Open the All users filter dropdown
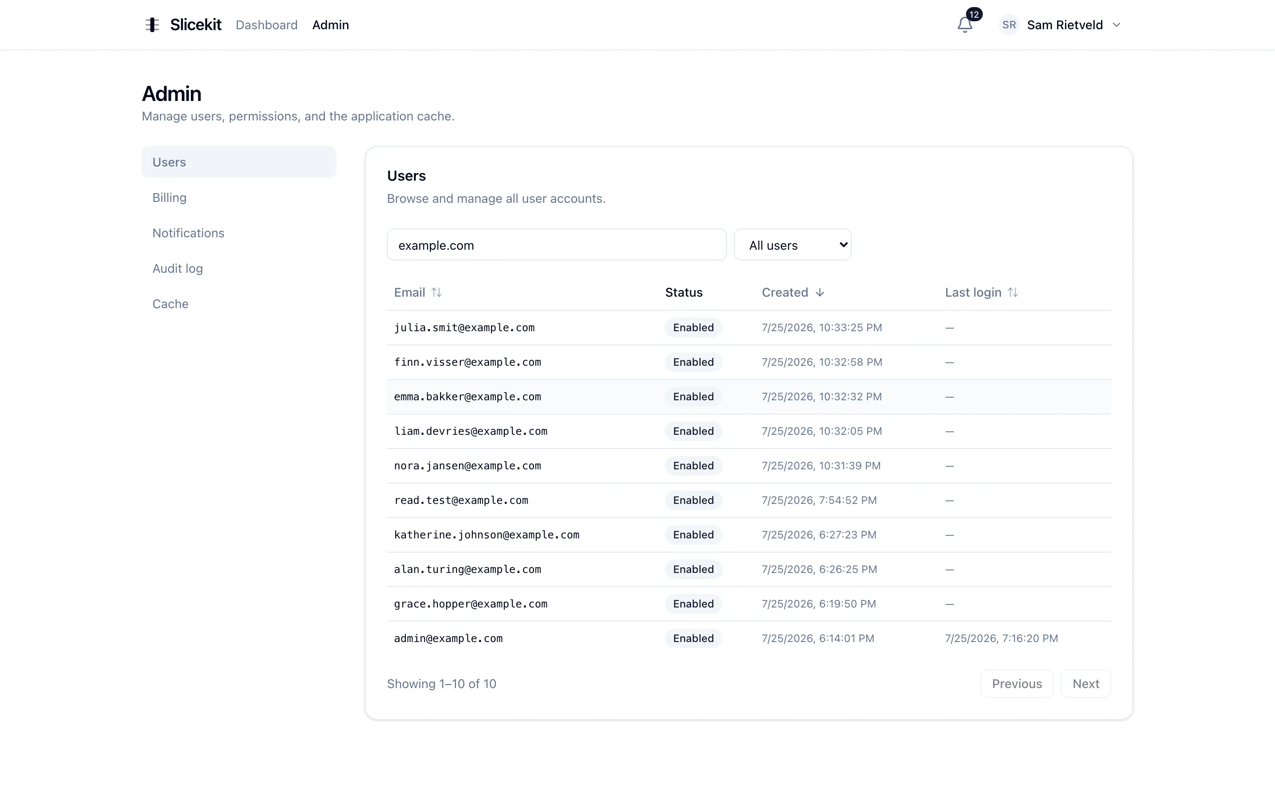1275x797 pixels. [x=792, y=244]
